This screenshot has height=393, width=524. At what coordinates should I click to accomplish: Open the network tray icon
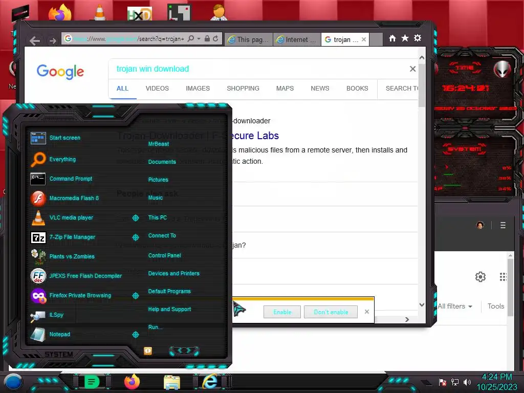455,382
